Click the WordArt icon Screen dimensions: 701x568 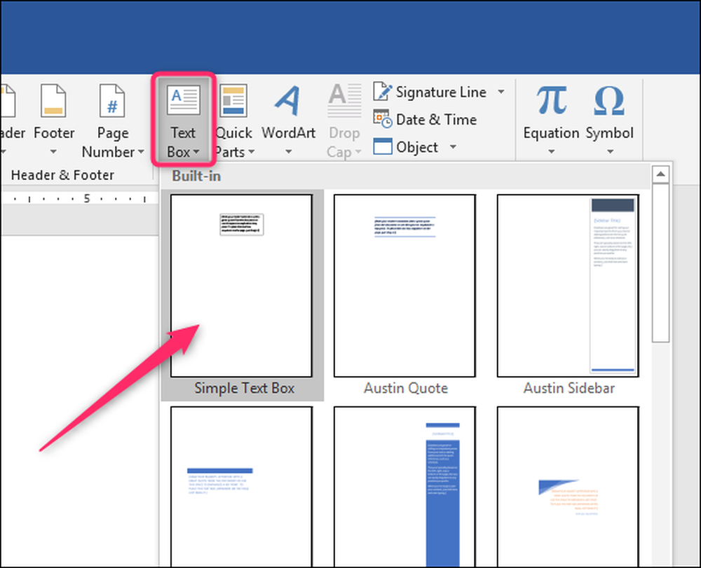[x=288, y=100]
